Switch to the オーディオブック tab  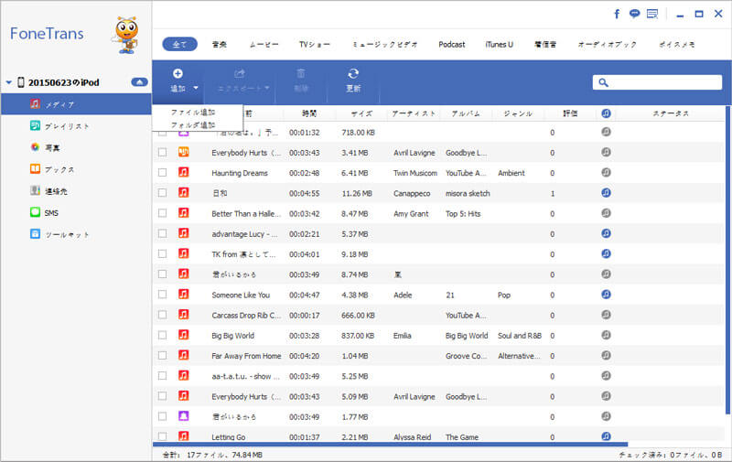coord(607,44)
